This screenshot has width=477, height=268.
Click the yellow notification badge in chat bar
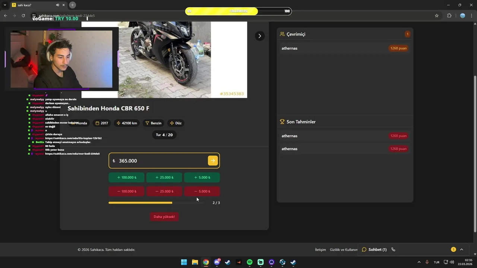point(454,249)
